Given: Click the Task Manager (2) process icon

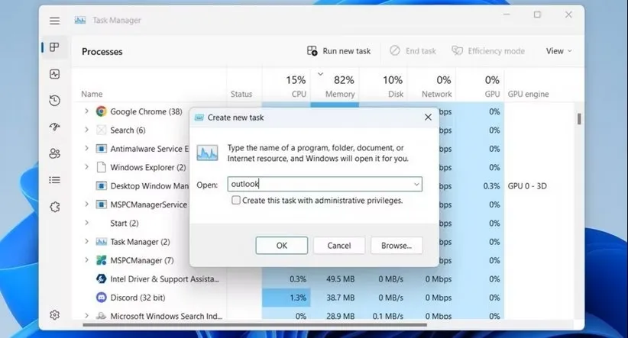Looking at the screenshot, I should click(x=102, y=242).
